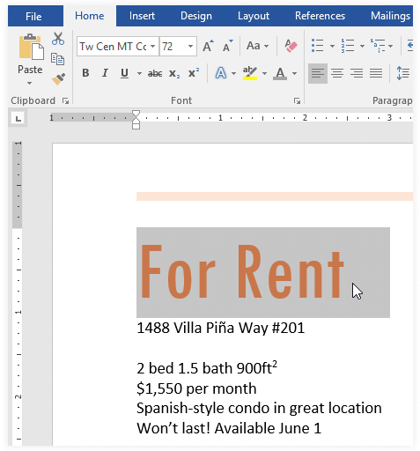Apply yellow text highlight color
The image size is (420, 451).
point(250,73)
